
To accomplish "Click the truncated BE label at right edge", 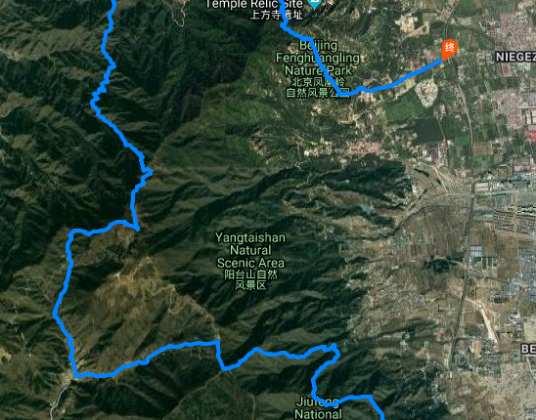I will pyautogui.click(x=528, y=349).
